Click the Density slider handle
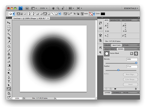Screen dimensions: 146x107 click(136, 63)
